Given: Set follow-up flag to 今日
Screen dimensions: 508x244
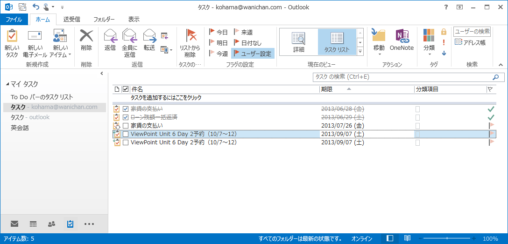Looking at the screenshot, I should coord(219,32).
